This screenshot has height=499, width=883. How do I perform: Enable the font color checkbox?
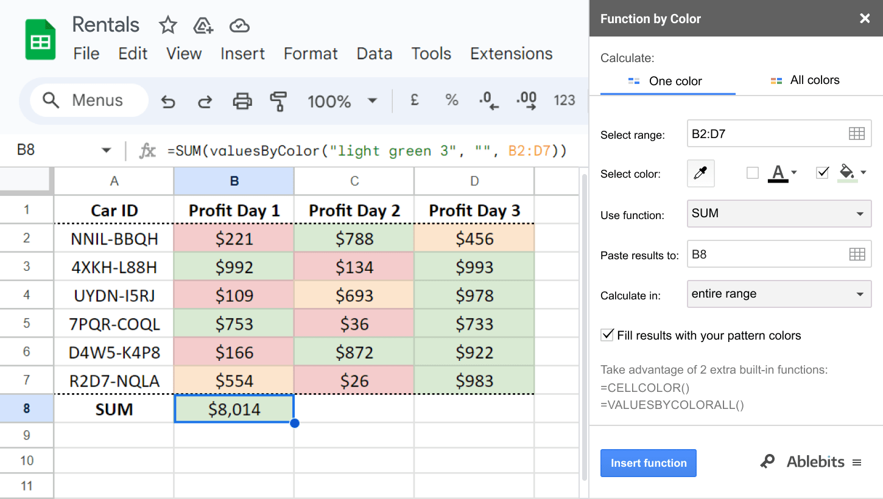tap(753, 173)
